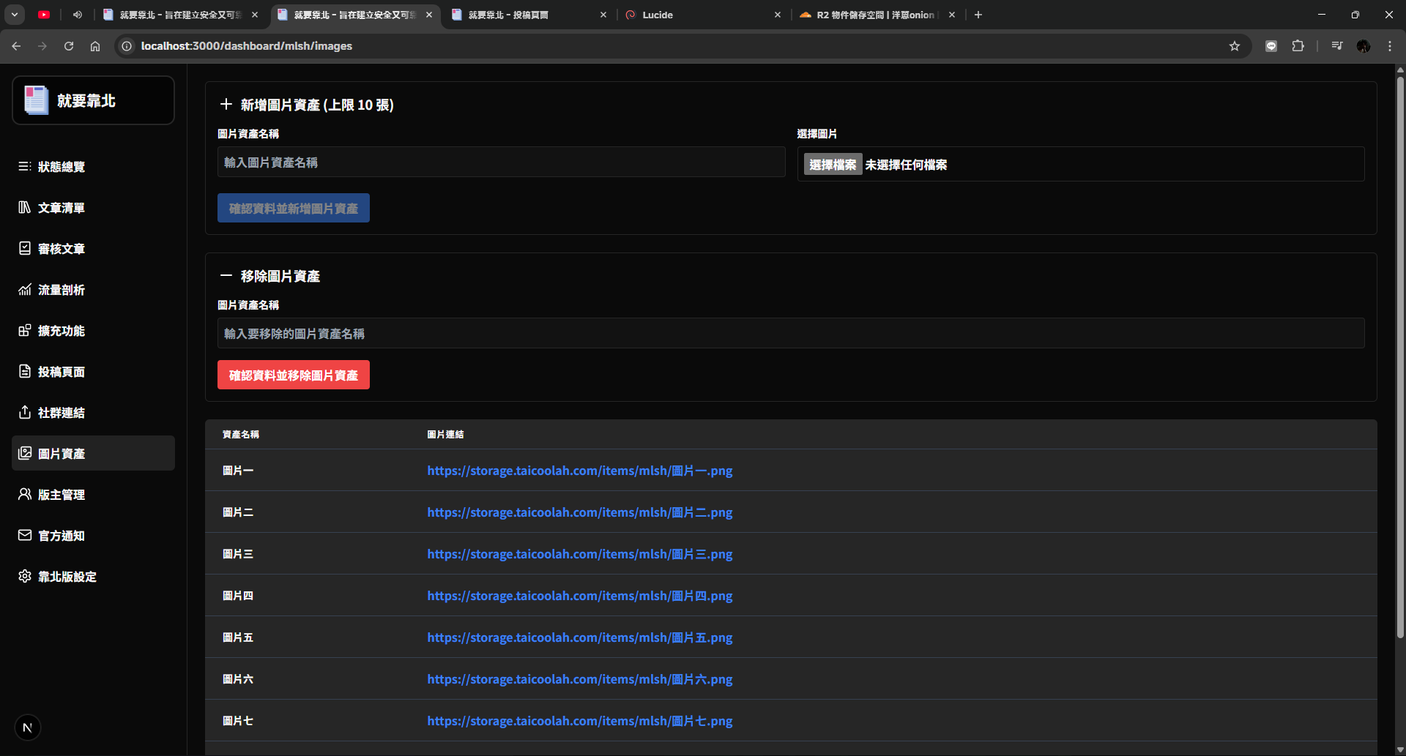1406x756 pixels.
Task: Open 擴充功能 section
Action: pos(93,331)
